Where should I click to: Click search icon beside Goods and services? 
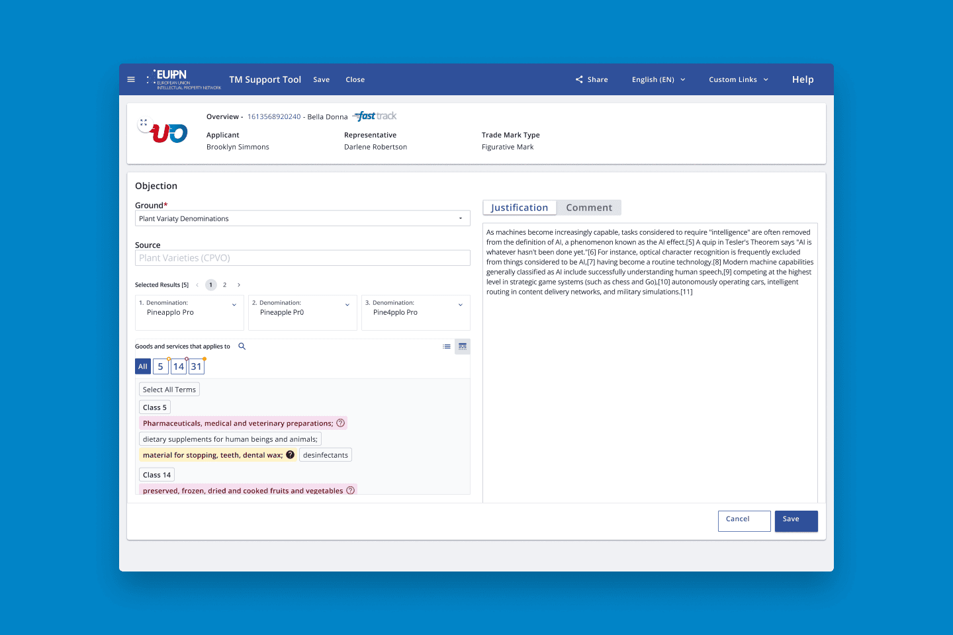pyautogui.click(x=242, y=347)
